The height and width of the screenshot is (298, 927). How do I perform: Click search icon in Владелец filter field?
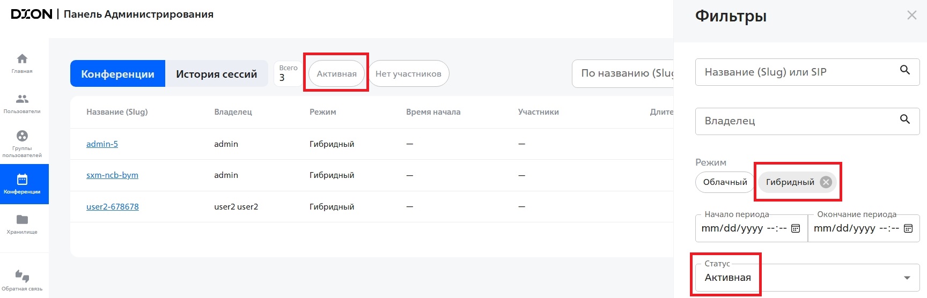pyautogui.click(x=904, y=120)
